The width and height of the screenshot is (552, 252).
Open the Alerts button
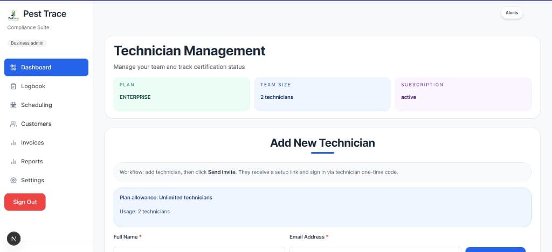(x=512, y=13)
